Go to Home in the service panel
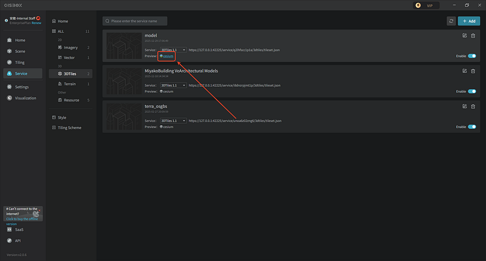Screen dimensions: 486x261 point(60,21)
